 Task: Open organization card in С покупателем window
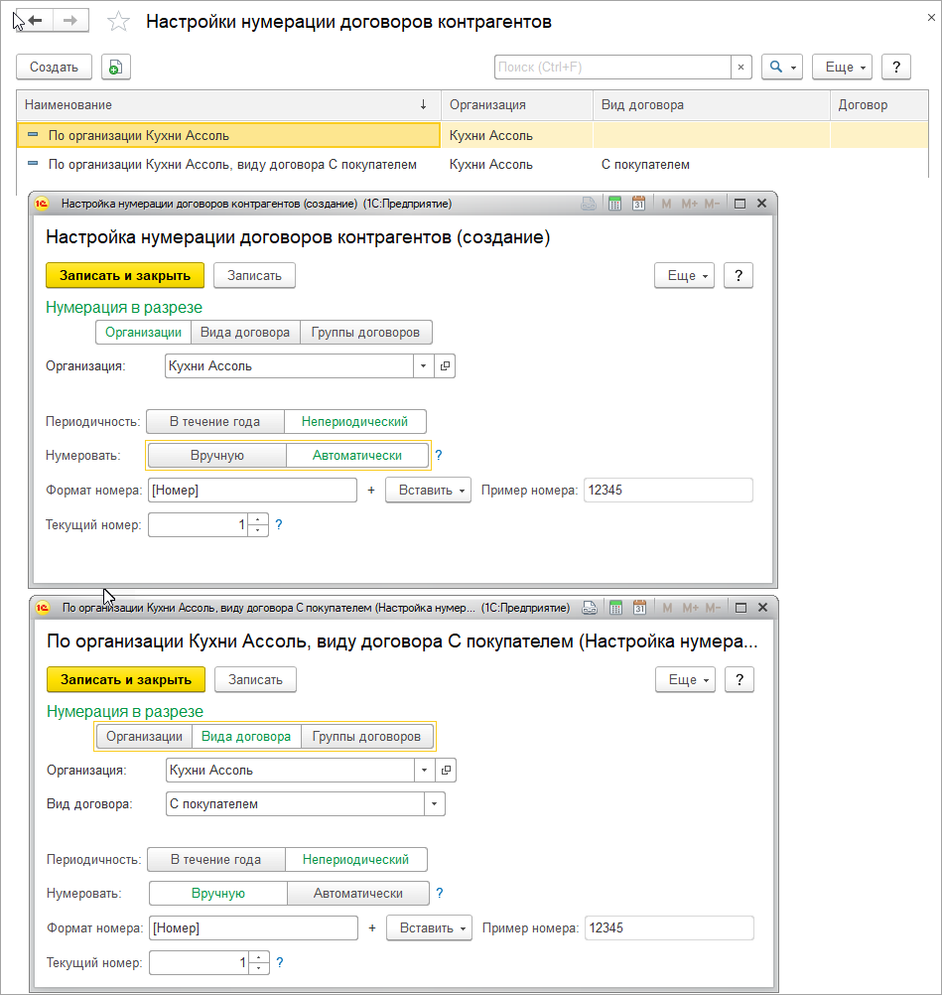pyautogui.click(x=446, y=770)
